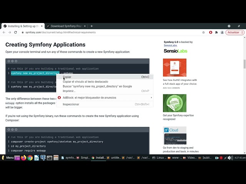The image size is (246, 184).
Task: Select Imprimir from the context menu
Action: [x=105, y=91]
